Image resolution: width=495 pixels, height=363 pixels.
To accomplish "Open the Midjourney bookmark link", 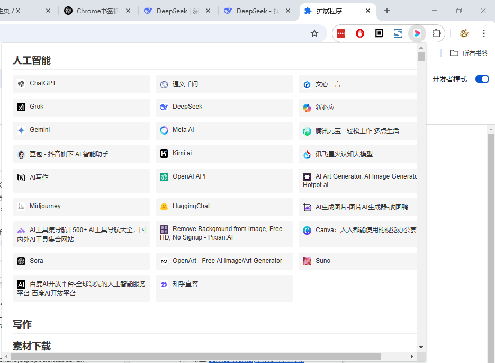I will coord(82,207).
